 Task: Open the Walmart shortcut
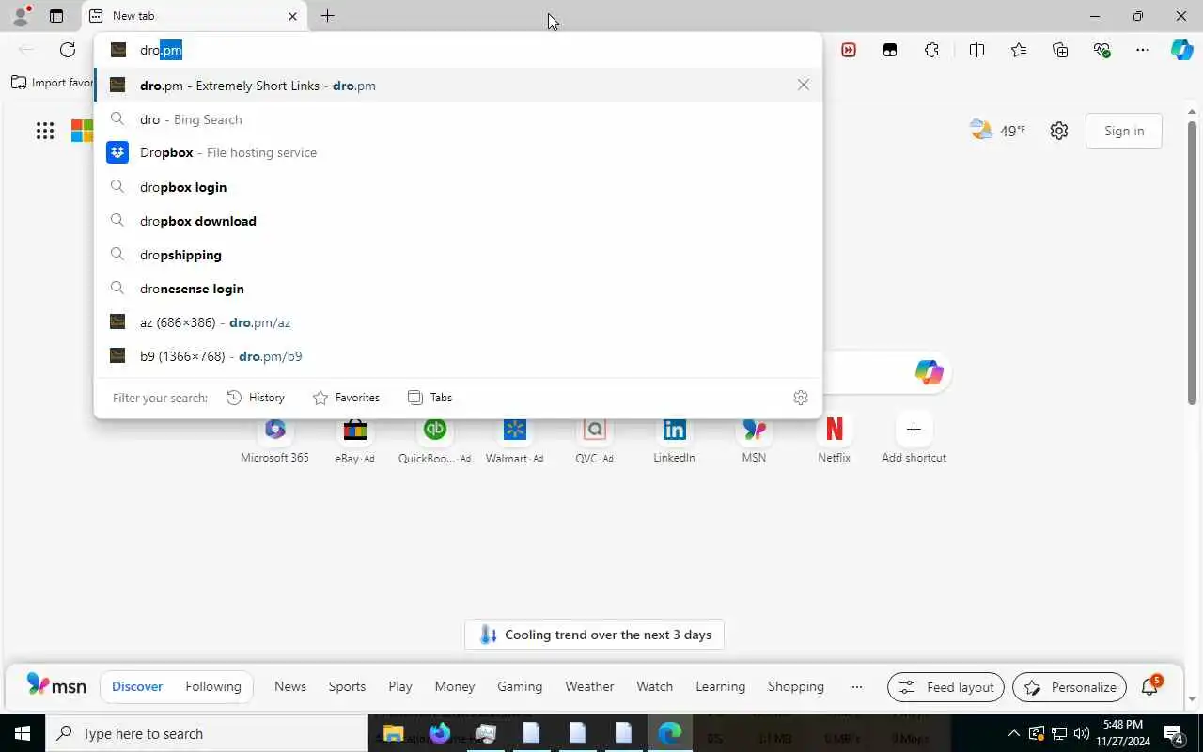coord(514,440)
